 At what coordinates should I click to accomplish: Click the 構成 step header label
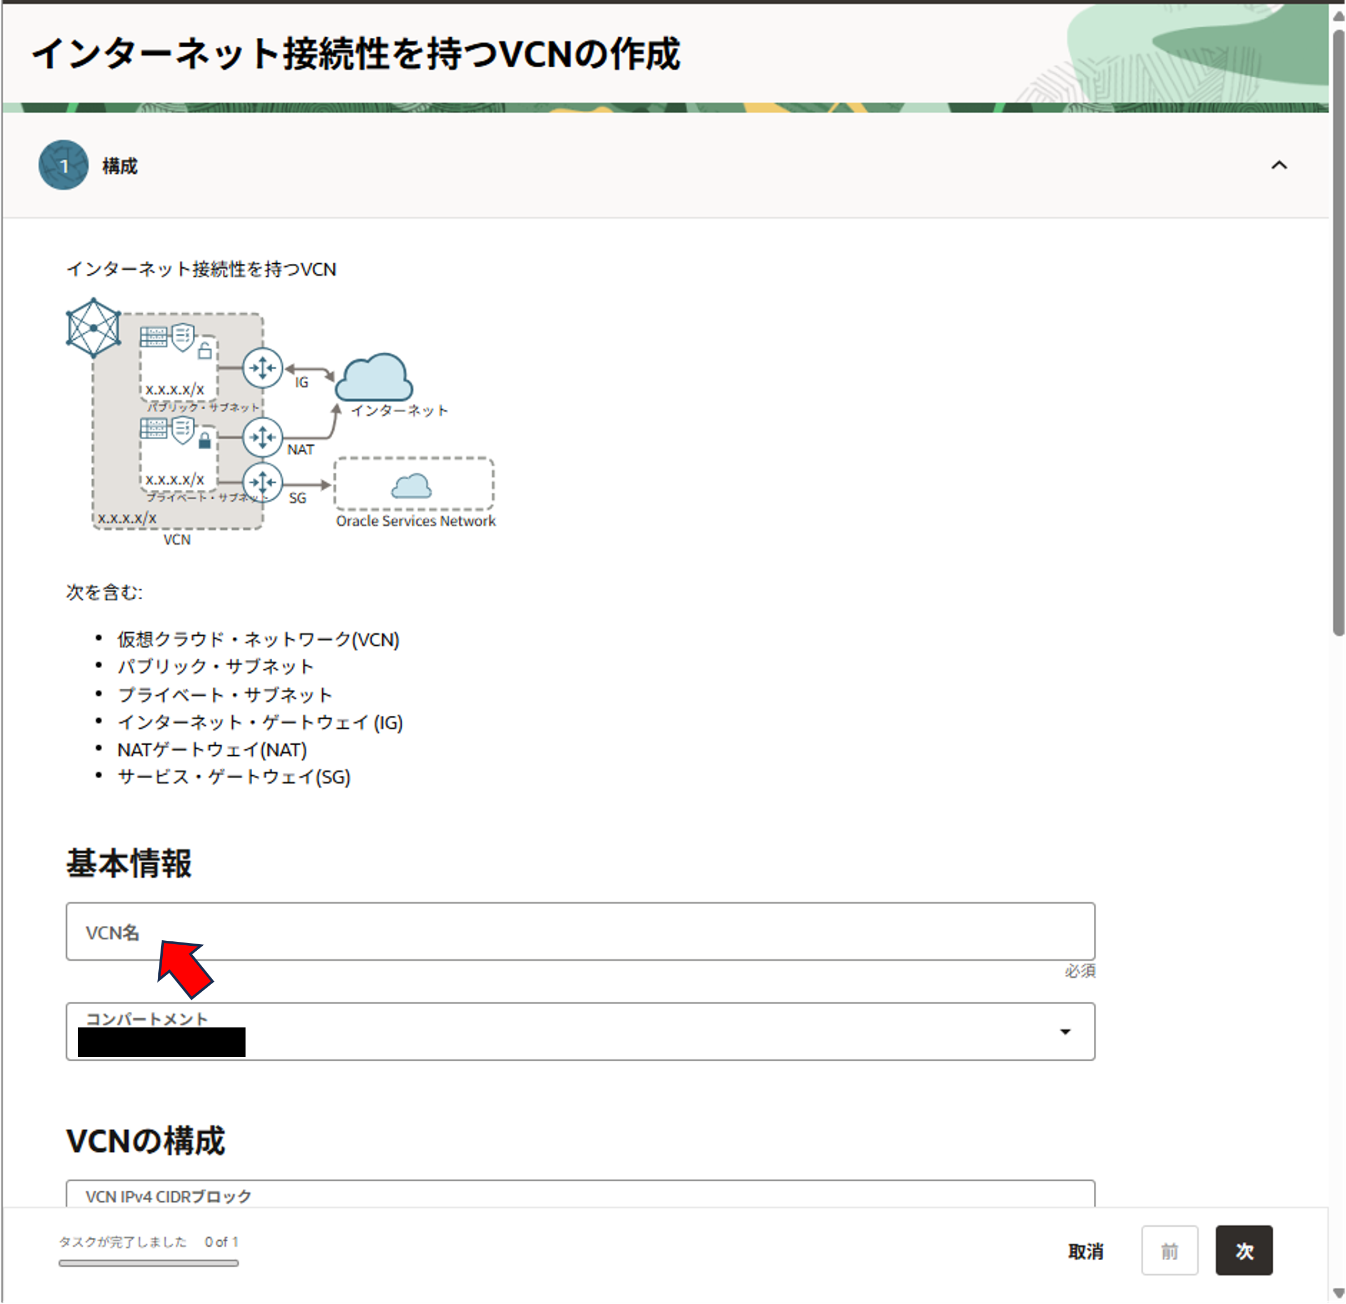pyautogui.click(x=119, y=166)
